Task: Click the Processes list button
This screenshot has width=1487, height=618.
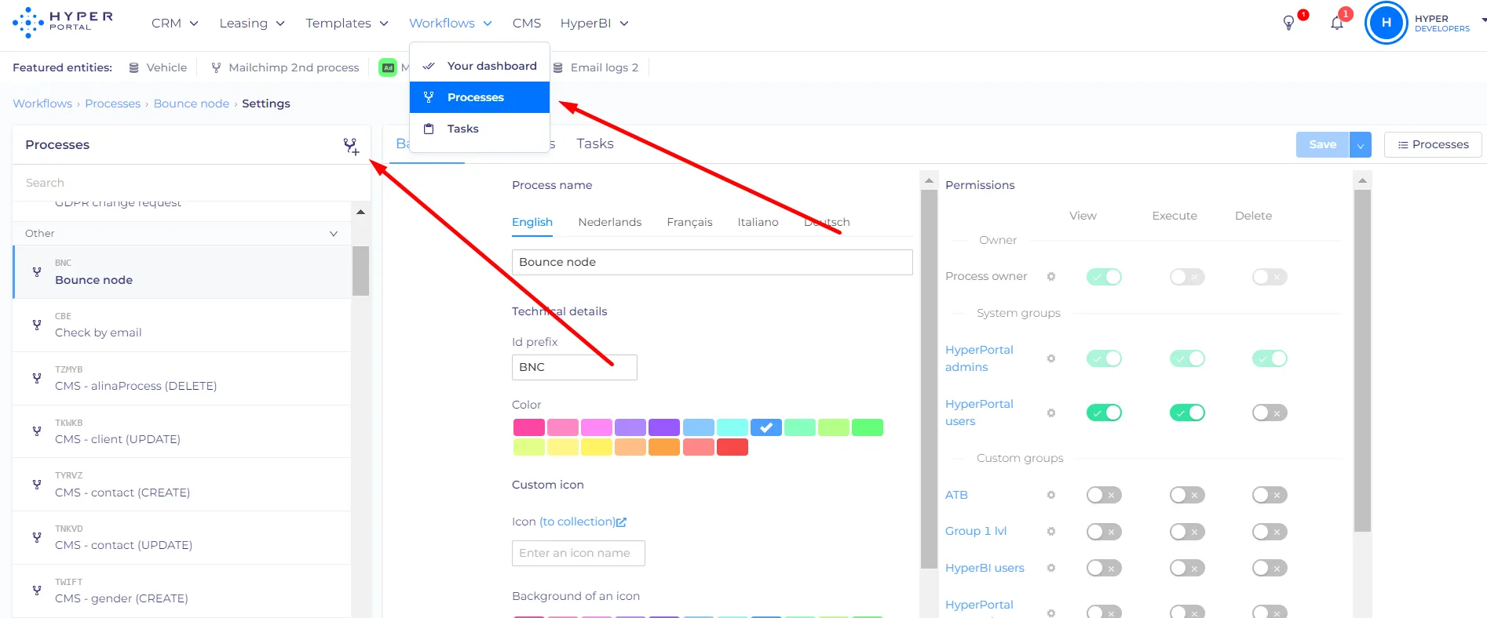Action: tap(1433, 145)
